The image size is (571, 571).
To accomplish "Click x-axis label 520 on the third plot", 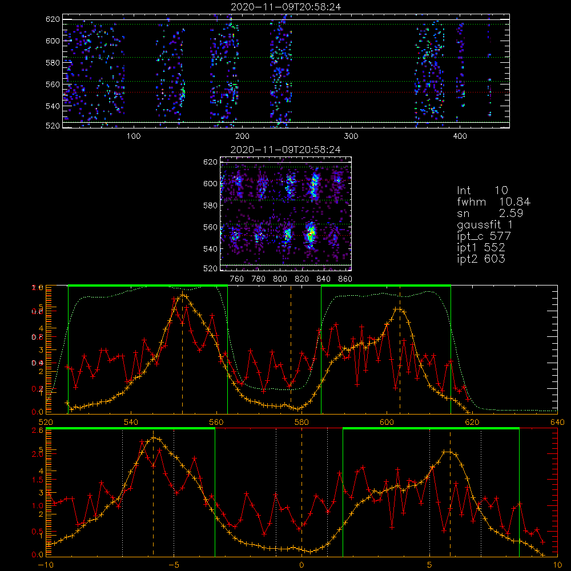I will [x=46, y=423].
